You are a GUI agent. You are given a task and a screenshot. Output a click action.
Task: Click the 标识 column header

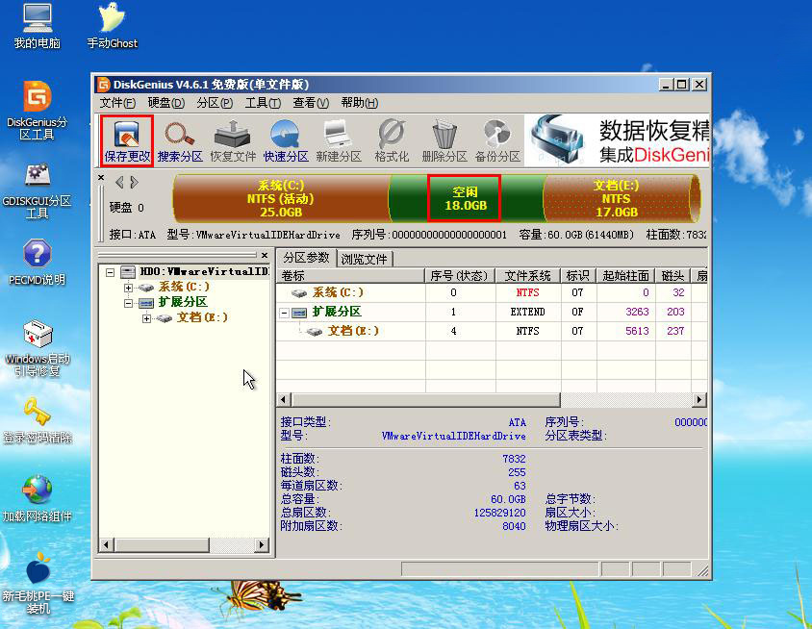tap(578, 276)
